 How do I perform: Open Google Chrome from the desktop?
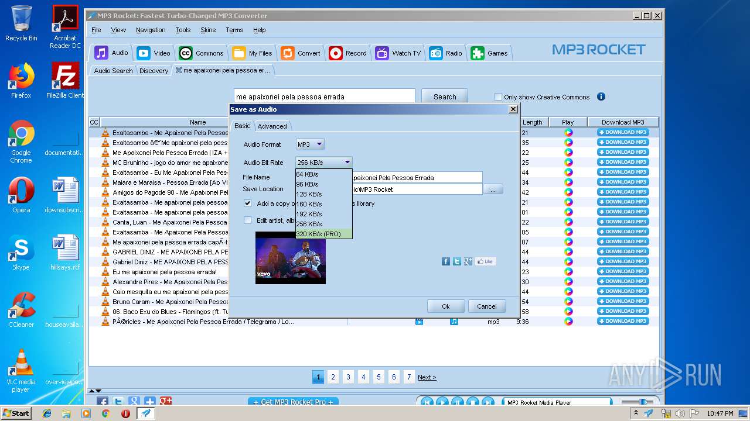click(x=21, y=142)
